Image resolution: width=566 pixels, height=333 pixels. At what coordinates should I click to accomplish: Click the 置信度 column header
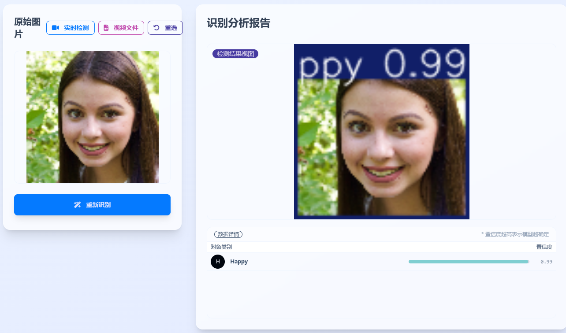544,247
